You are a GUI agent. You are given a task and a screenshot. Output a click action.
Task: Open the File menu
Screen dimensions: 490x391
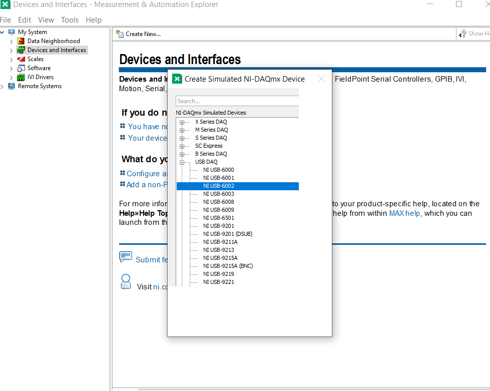(x=6, y=20)
